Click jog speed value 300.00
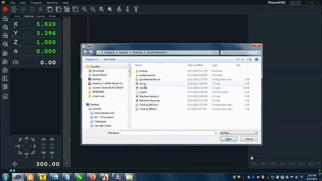 pyautogui.click(x=48, y=164)
